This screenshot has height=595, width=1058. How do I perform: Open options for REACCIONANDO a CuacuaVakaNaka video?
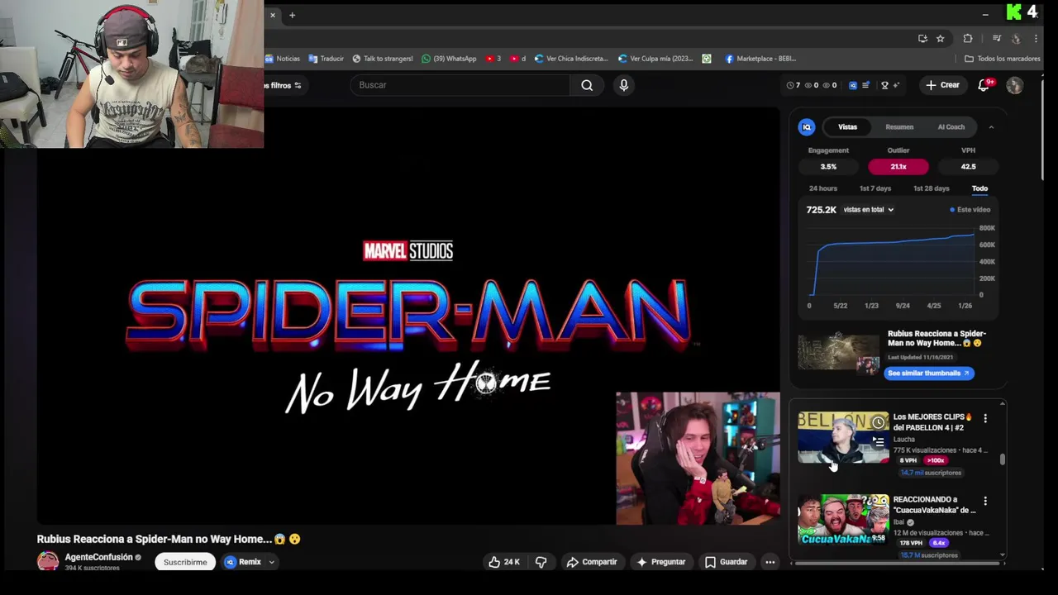[985, 502]
